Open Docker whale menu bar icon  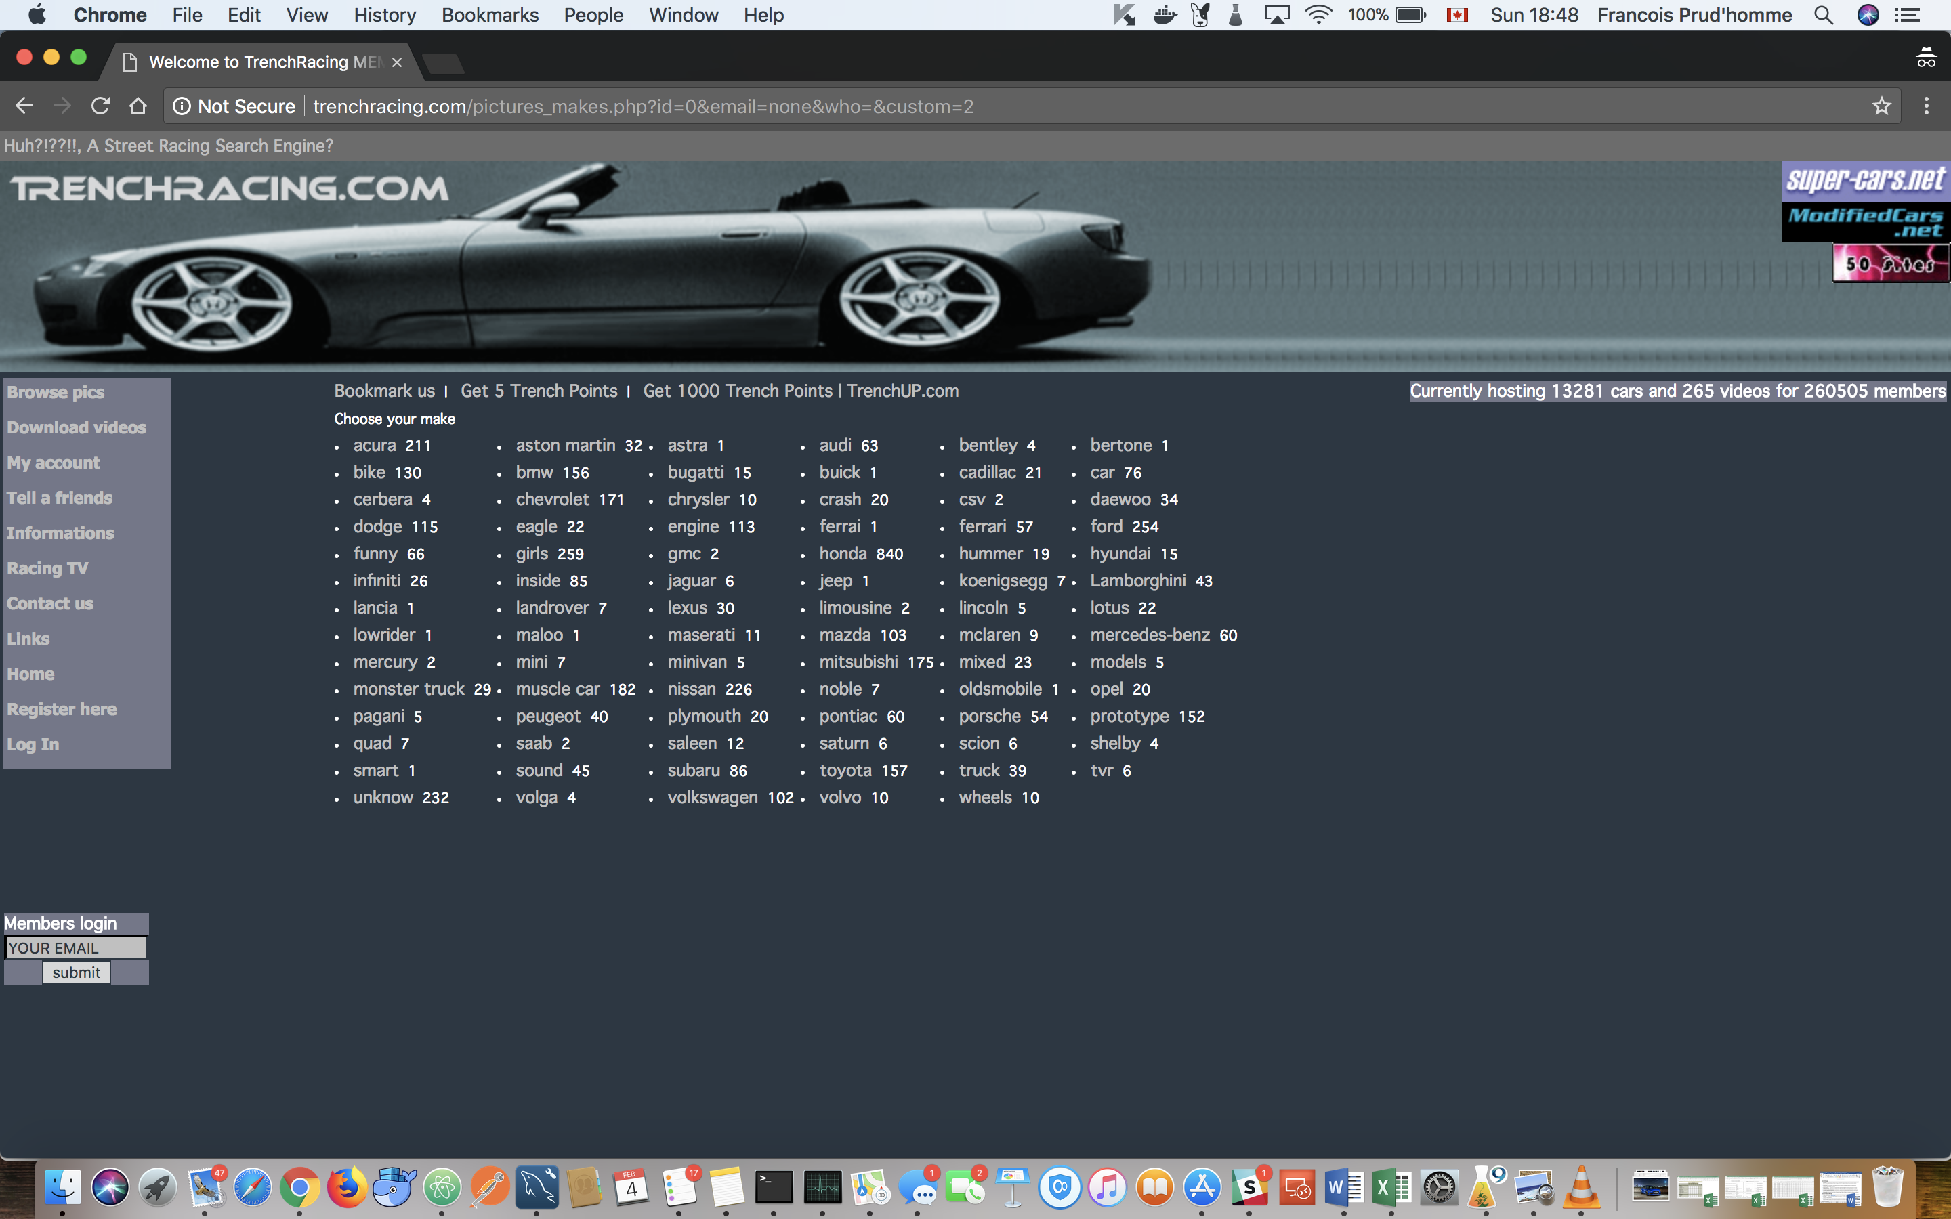[x=1164, y=14]
